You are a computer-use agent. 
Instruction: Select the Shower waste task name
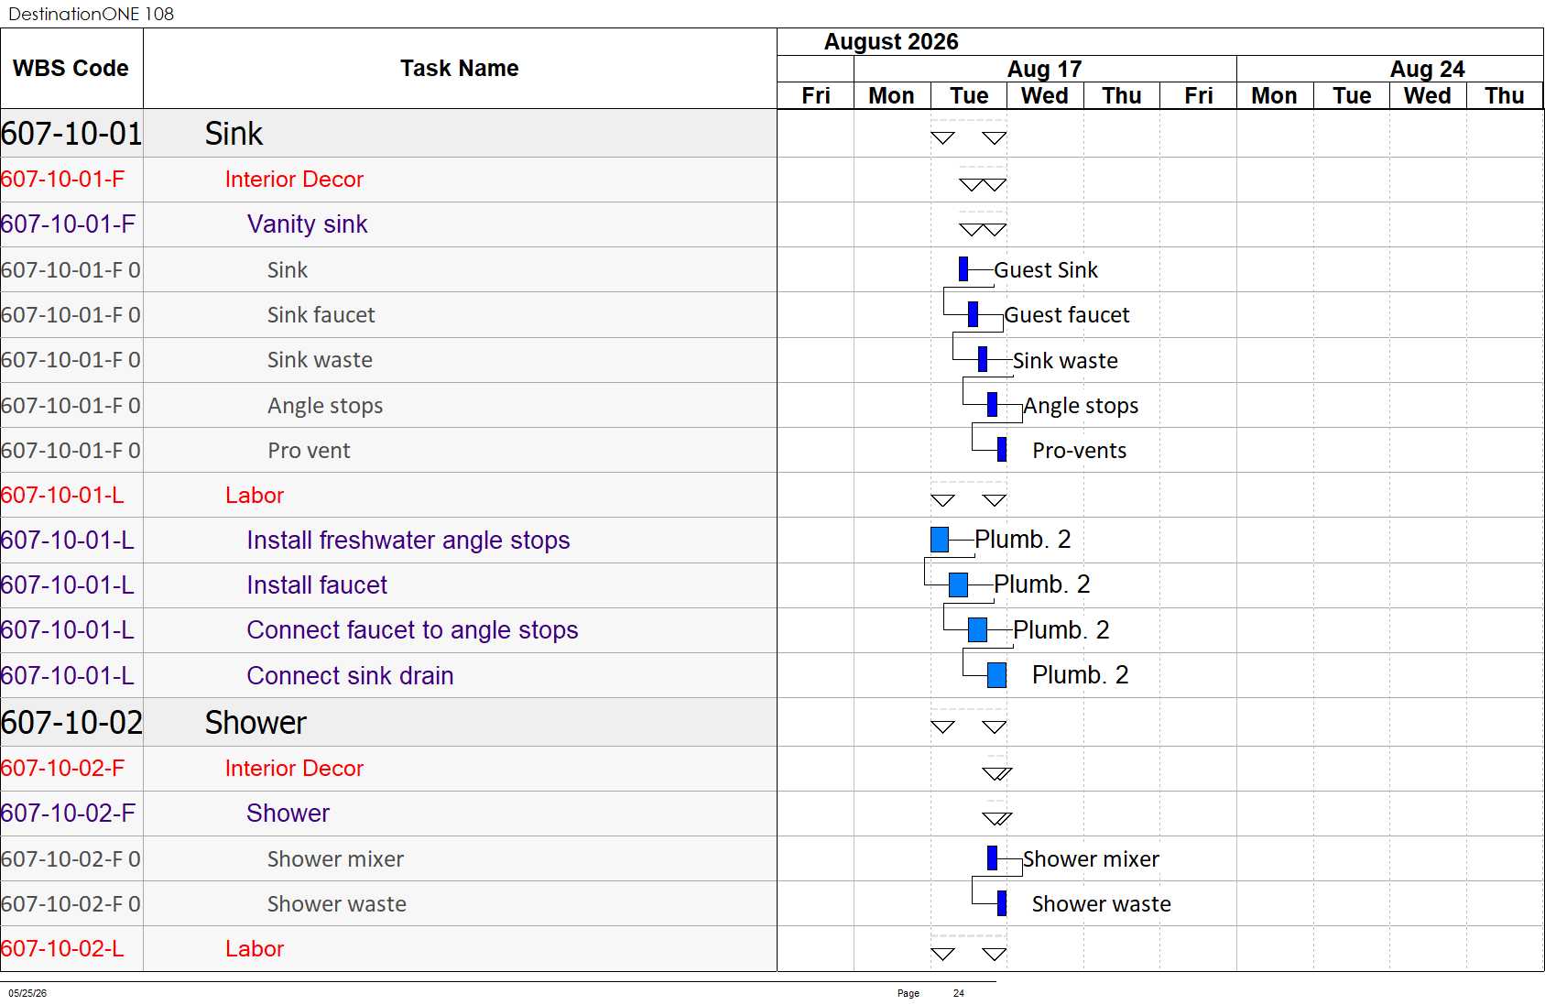coord(336,904)
